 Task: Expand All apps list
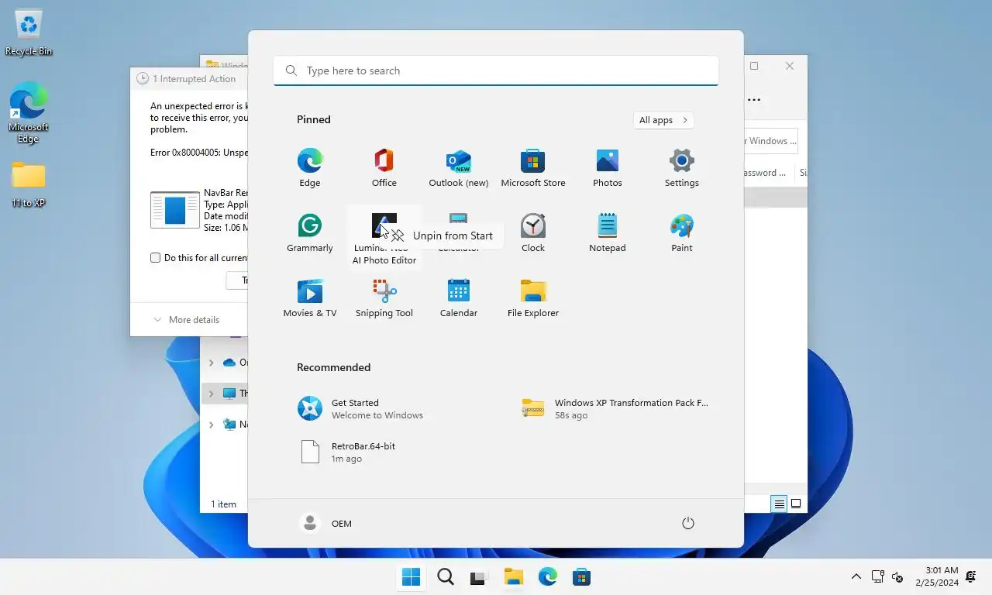[663, 120]
